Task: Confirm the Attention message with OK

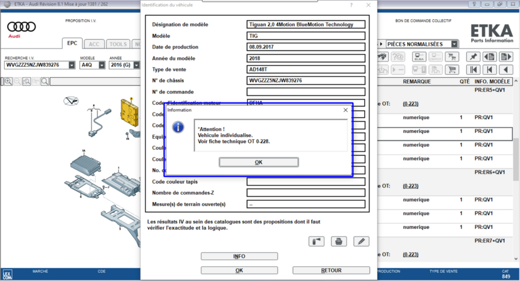Action: (258, 162)
